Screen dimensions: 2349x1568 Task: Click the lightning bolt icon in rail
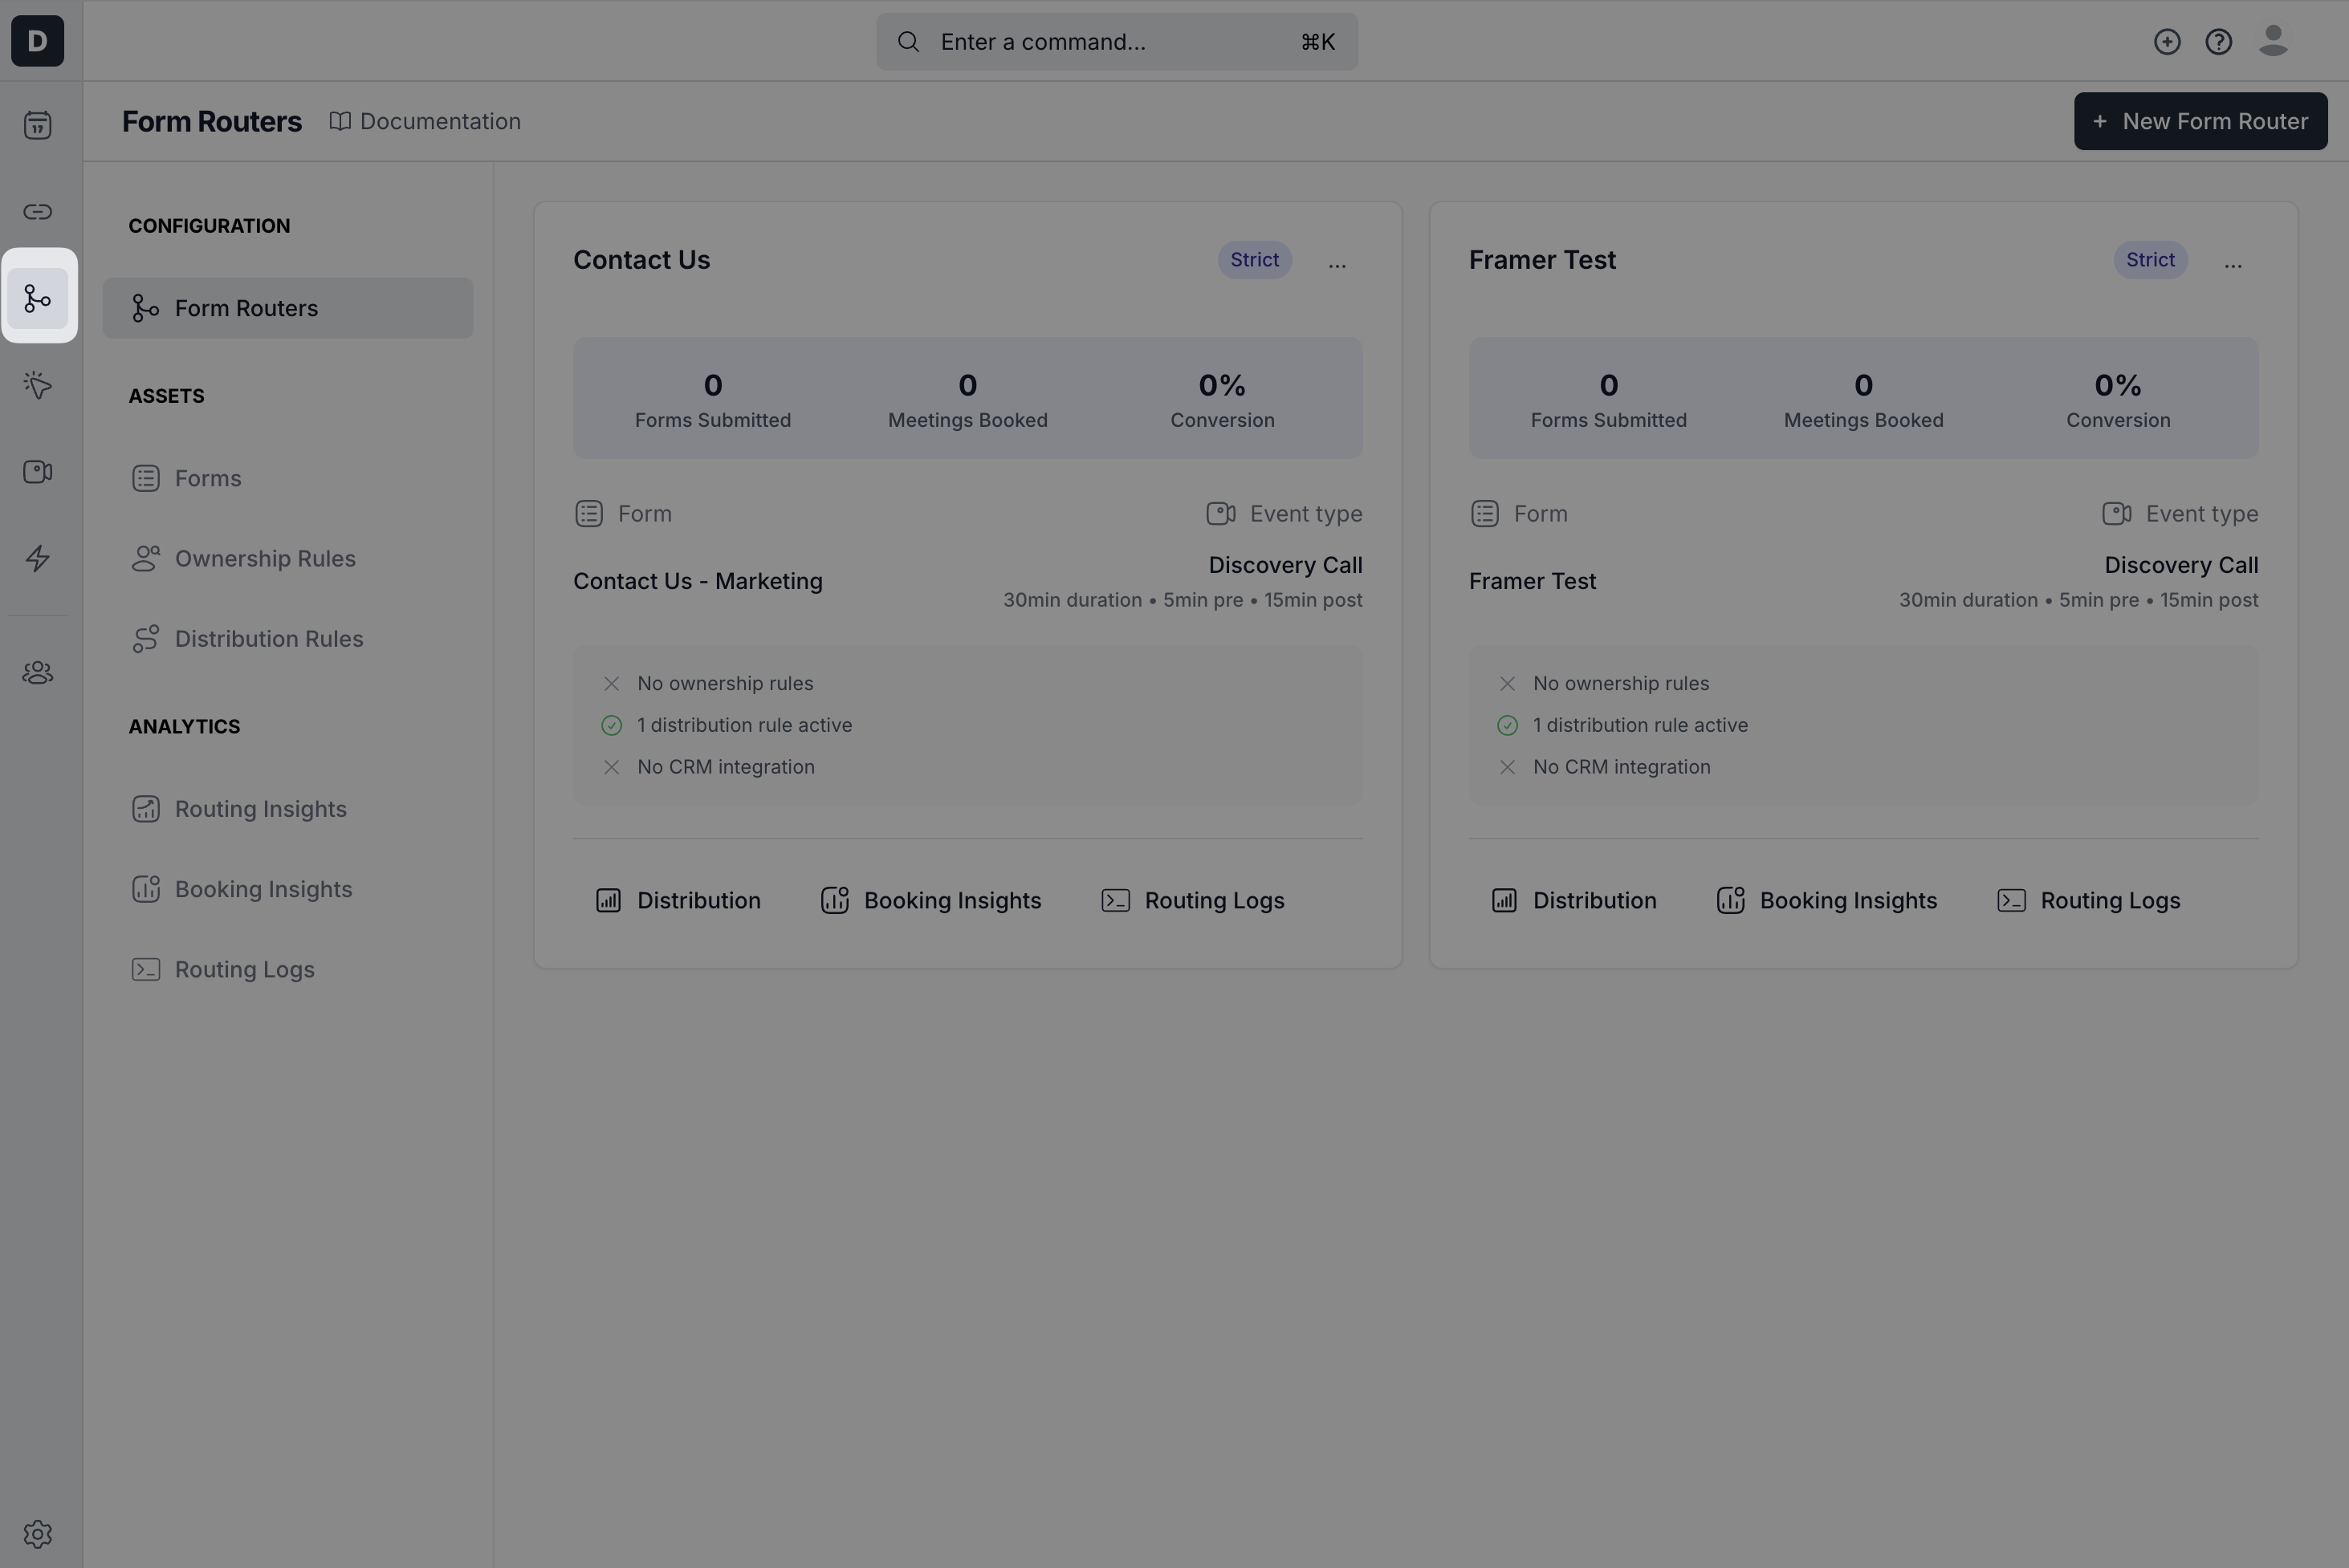point(38,558)
